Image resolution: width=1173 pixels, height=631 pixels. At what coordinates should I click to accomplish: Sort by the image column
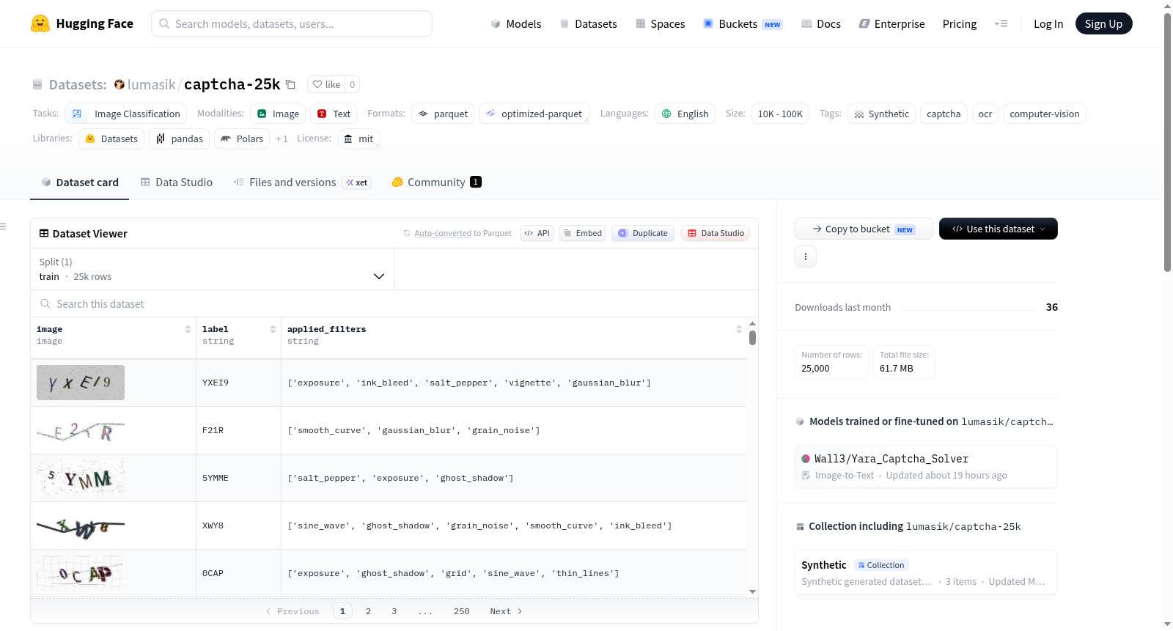(x=188, y=330)
